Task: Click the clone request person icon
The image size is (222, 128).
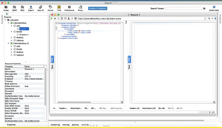Action: [69, 19]
